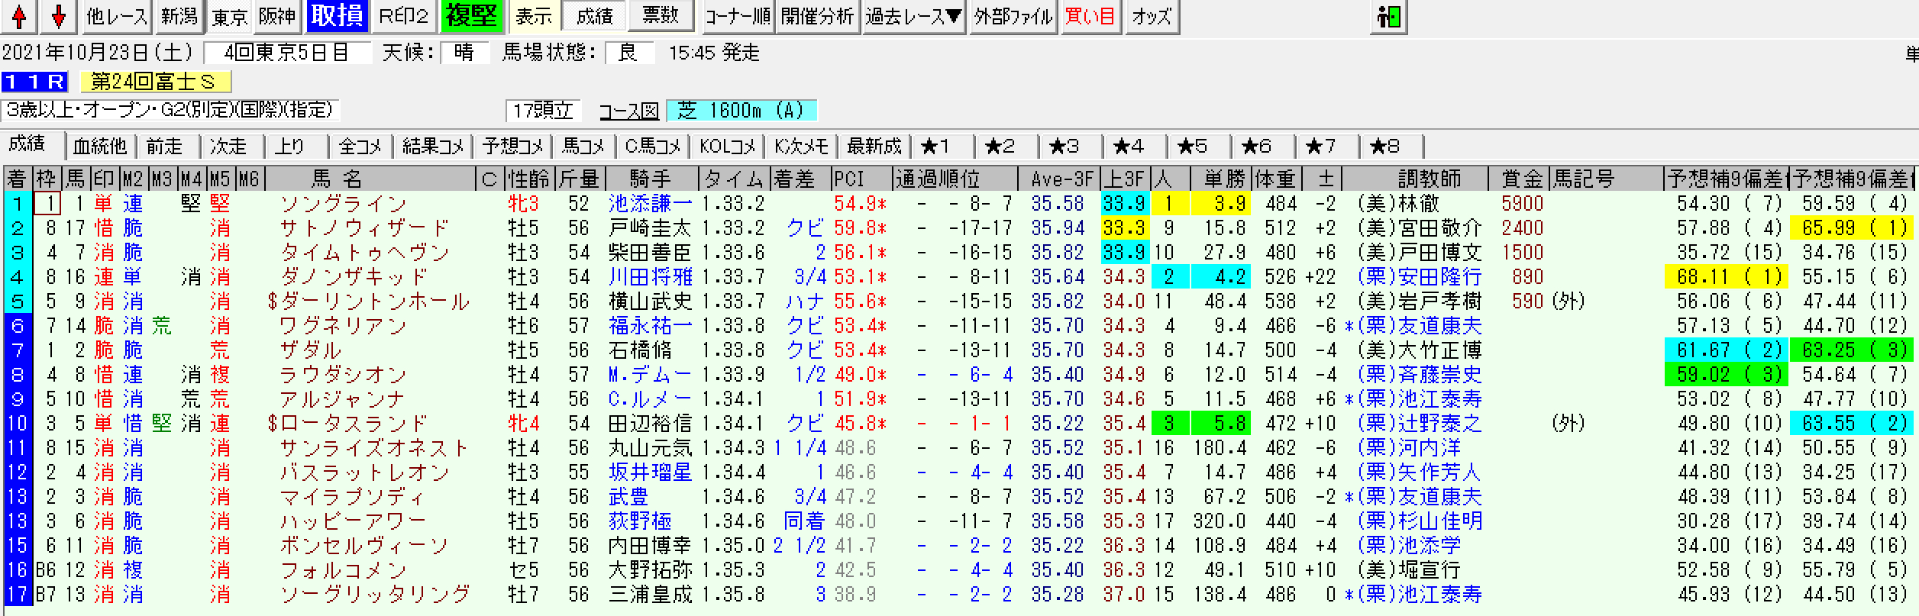Click the 11R race number label

click(34, 82)
